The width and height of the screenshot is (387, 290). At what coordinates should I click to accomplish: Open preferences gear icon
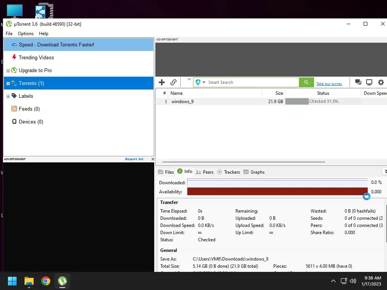(x=381, y=82)
